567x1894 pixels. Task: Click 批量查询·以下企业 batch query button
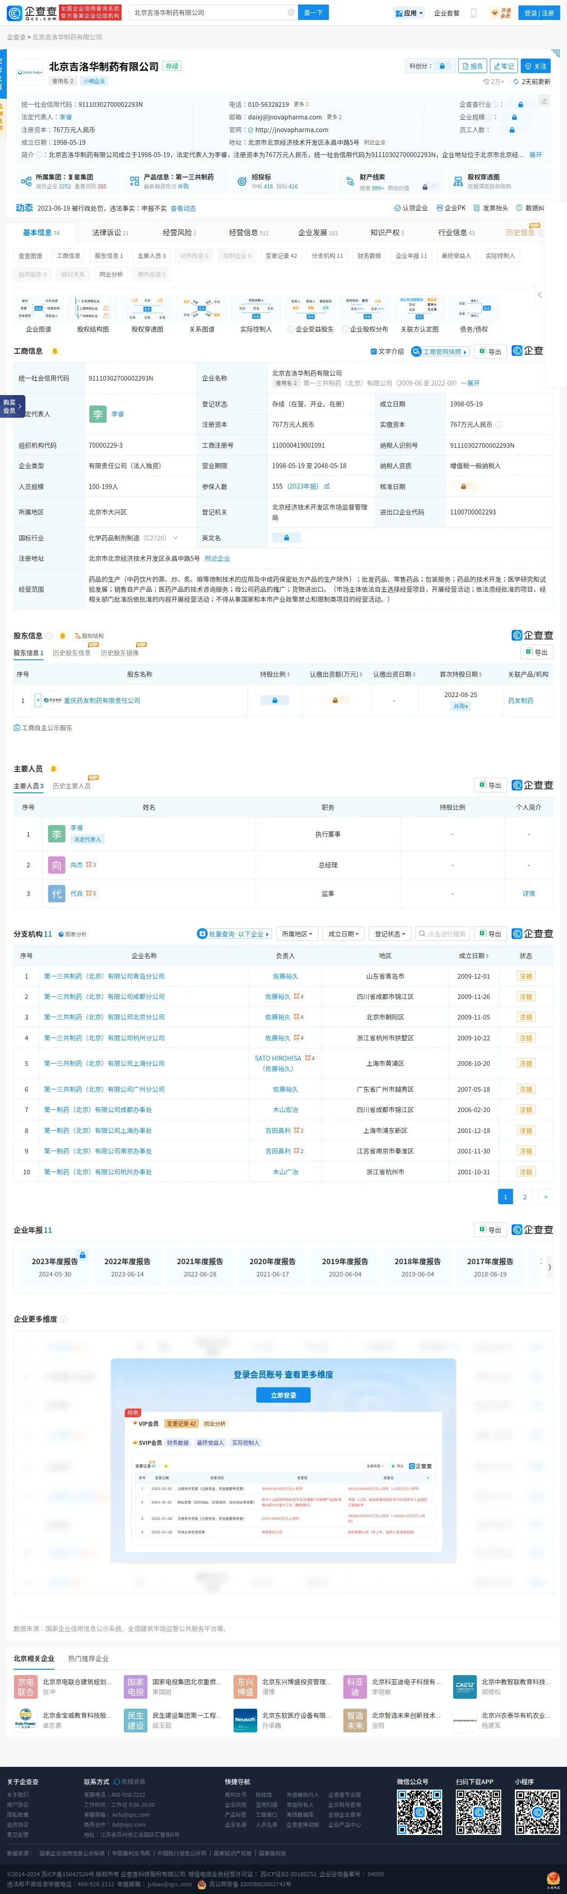[x=235, y=934]
